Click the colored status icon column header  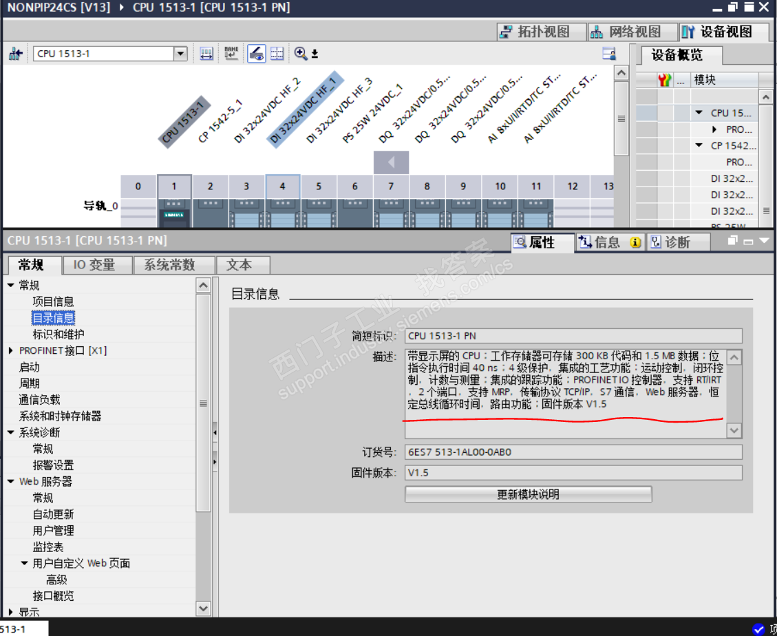[665, 80]
